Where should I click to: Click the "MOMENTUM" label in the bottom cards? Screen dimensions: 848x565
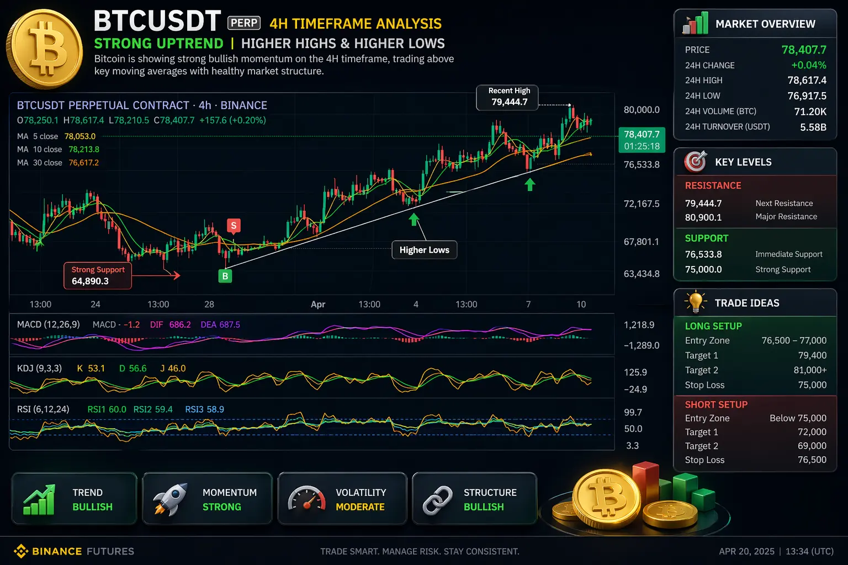coord(230,493)
